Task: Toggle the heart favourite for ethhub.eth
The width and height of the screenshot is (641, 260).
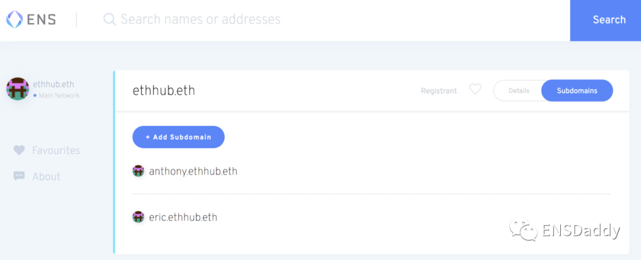Action: 475,89
